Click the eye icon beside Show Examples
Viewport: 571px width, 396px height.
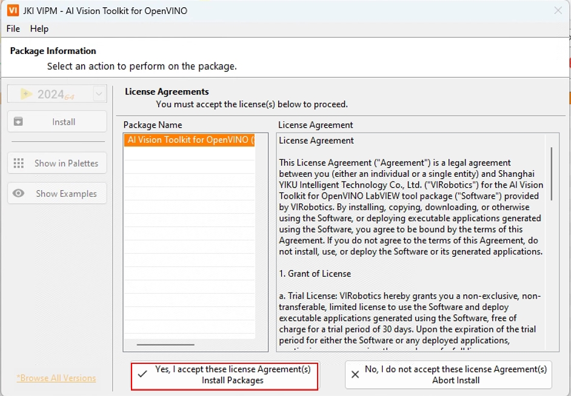pos(19,194)
